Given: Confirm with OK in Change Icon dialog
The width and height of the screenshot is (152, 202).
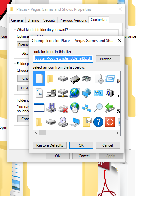Looking at the screenshot, I should pyautogui.click(x=81, y=145).
